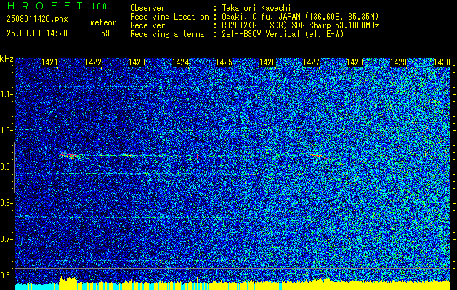Click the Receiving Location label
457x290 pixels.
169,17
